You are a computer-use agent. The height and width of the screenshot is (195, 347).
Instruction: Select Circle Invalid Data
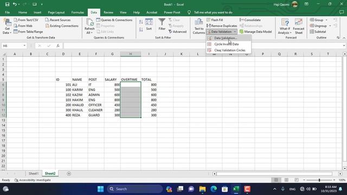click(x=228, y=44)
